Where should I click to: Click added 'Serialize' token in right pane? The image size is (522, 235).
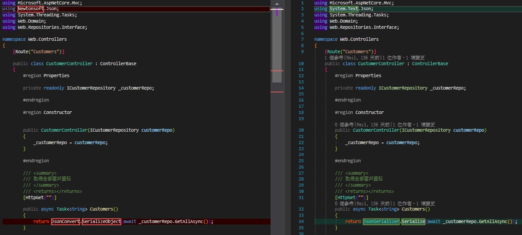coord(413,221)
